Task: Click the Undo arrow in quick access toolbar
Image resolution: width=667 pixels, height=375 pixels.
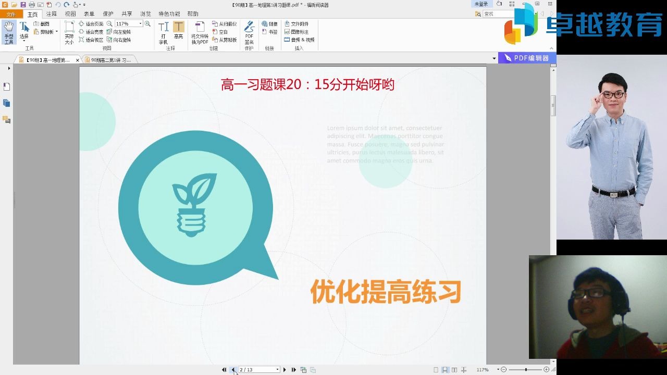Action: [58, 4]
